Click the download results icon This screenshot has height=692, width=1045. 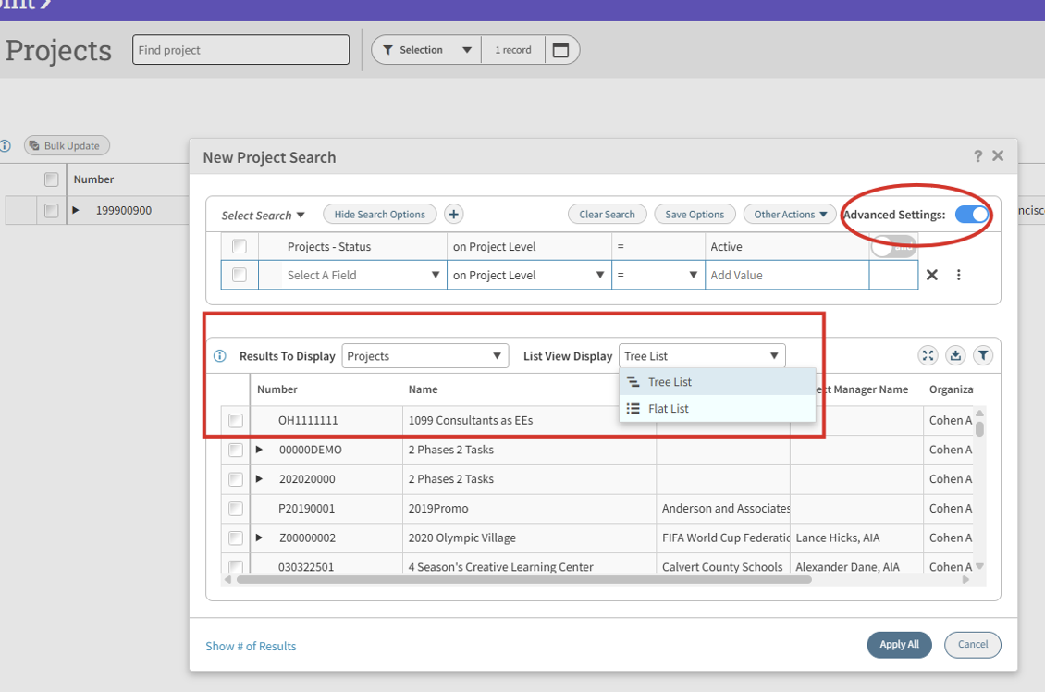pyautogui.click(x=955, y=355)
